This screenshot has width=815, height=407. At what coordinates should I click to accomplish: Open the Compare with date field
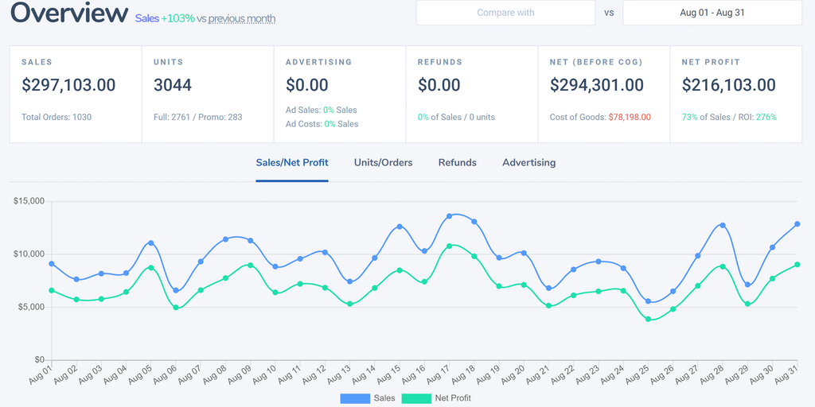point(505,13)
